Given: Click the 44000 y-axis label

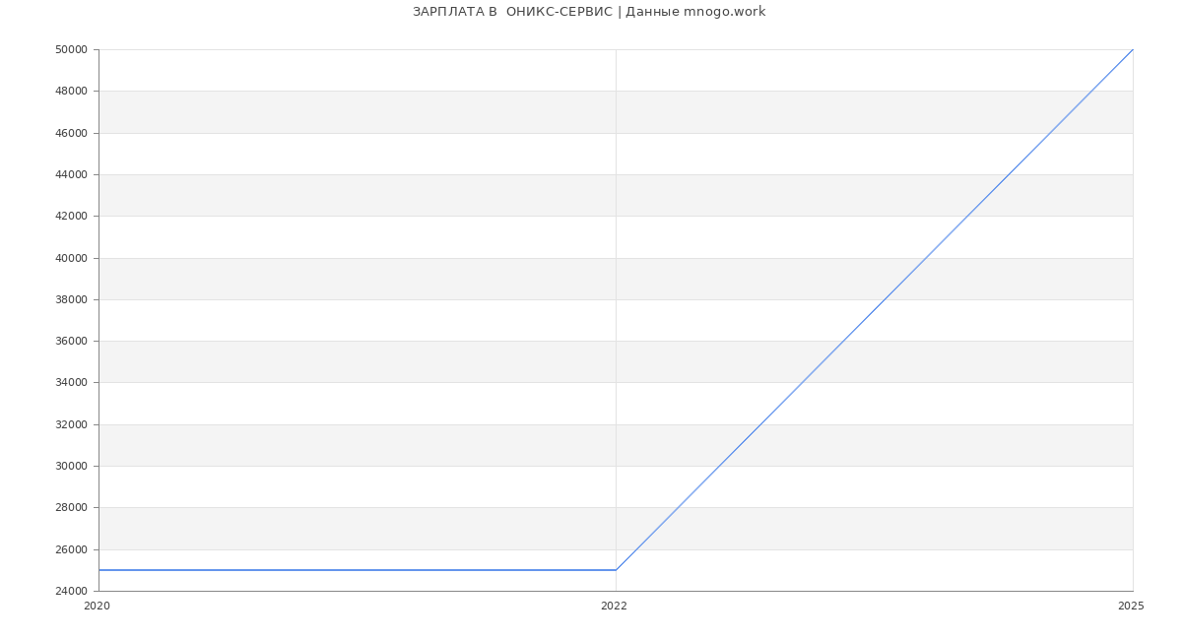Looking at the screenshot, I should click(72, 174).
